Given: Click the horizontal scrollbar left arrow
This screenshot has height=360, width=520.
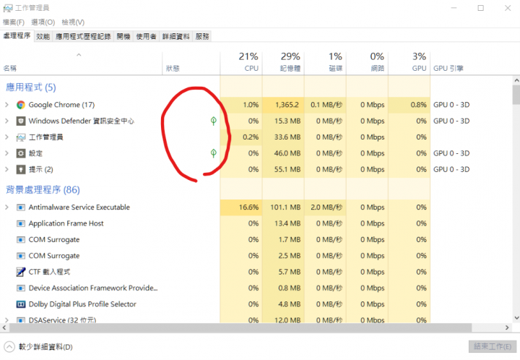Looking at the screenshot, I should click(4, 327).
